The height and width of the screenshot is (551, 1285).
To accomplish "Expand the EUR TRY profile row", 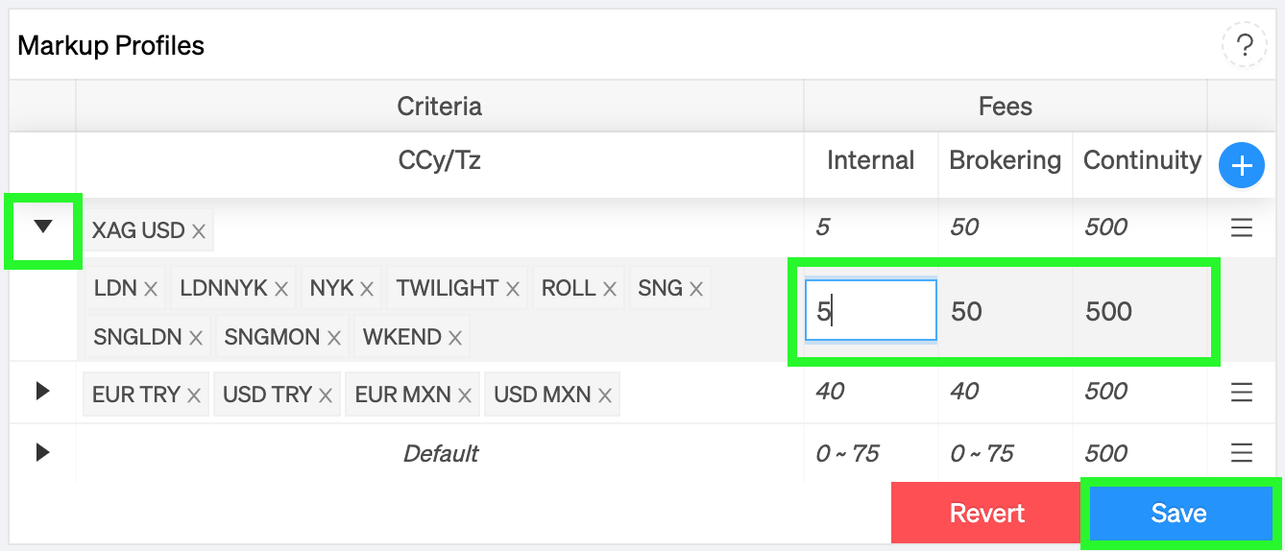I will coord(42,391).
